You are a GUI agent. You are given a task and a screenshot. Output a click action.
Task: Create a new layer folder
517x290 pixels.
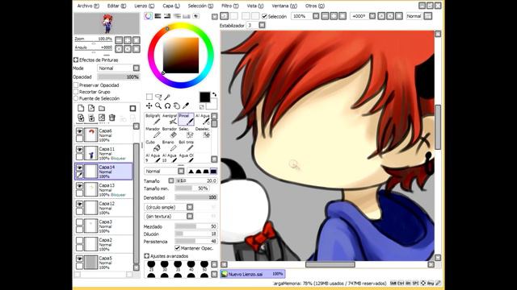point(102,108)
